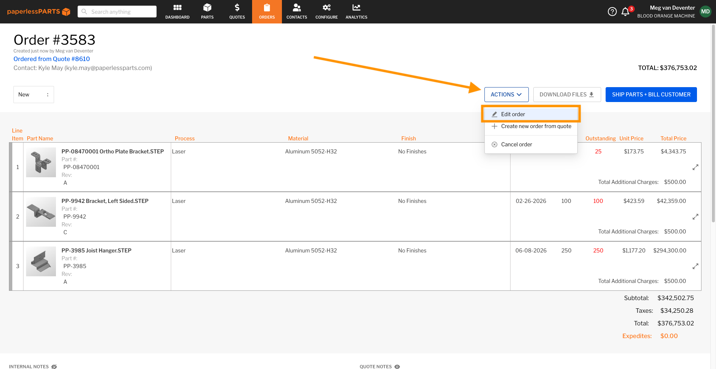Viewport: 716px width, 369px height.
Task: Expand line item 3 details arrow
Action: [695, 266]
